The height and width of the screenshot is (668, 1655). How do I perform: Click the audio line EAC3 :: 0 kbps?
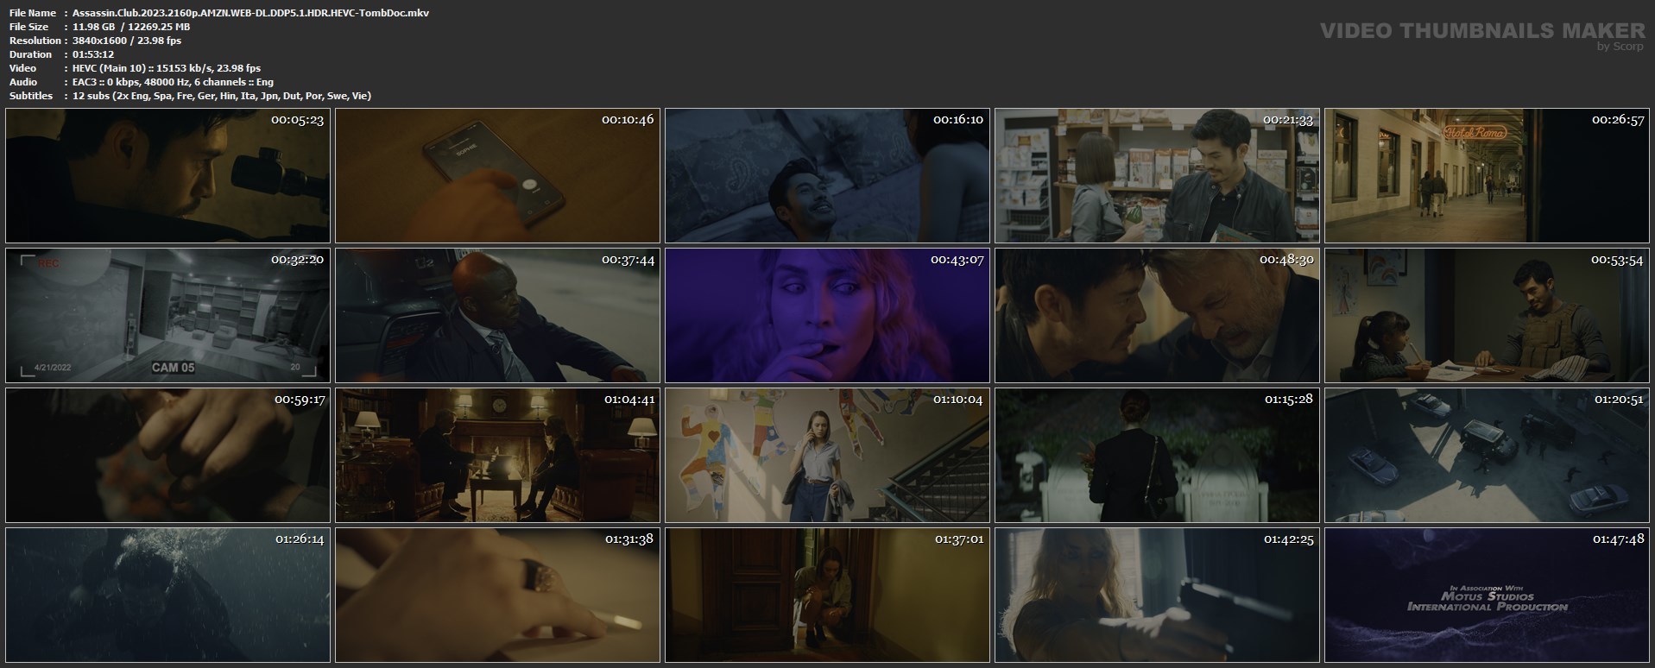[x=173, y=82]
